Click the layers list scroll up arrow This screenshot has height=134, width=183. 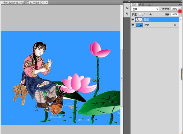pos(181,19)
